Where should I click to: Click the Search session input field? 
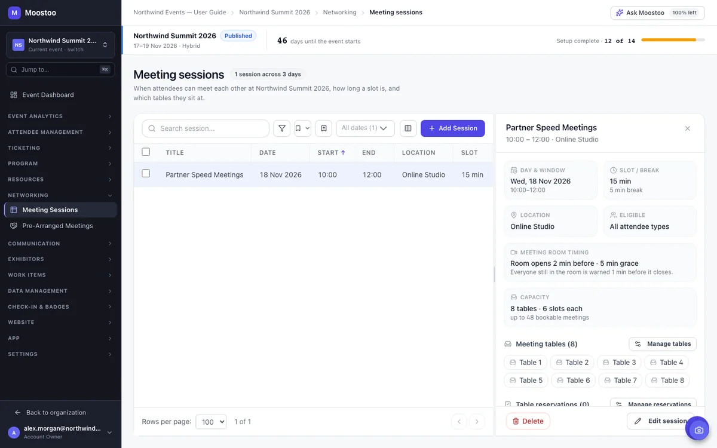coord(206,128)
